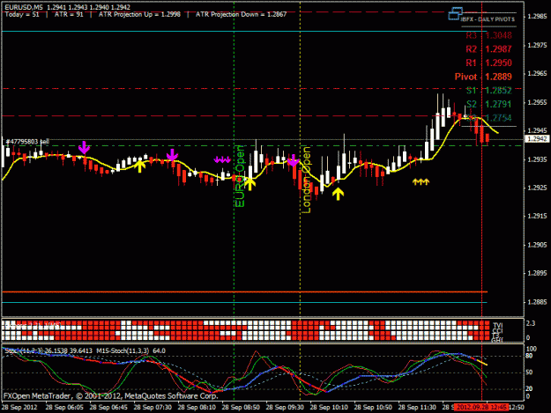The image size is (551, 413).
Task: Click the red date marker 2012.09.28 12:45
Action: pos(480,408)
